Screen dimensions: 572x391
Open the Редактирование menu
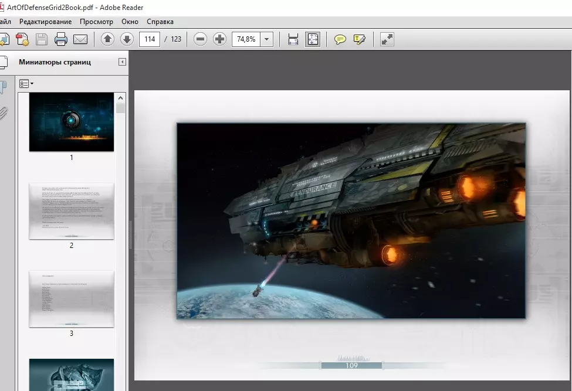[45, 22]
